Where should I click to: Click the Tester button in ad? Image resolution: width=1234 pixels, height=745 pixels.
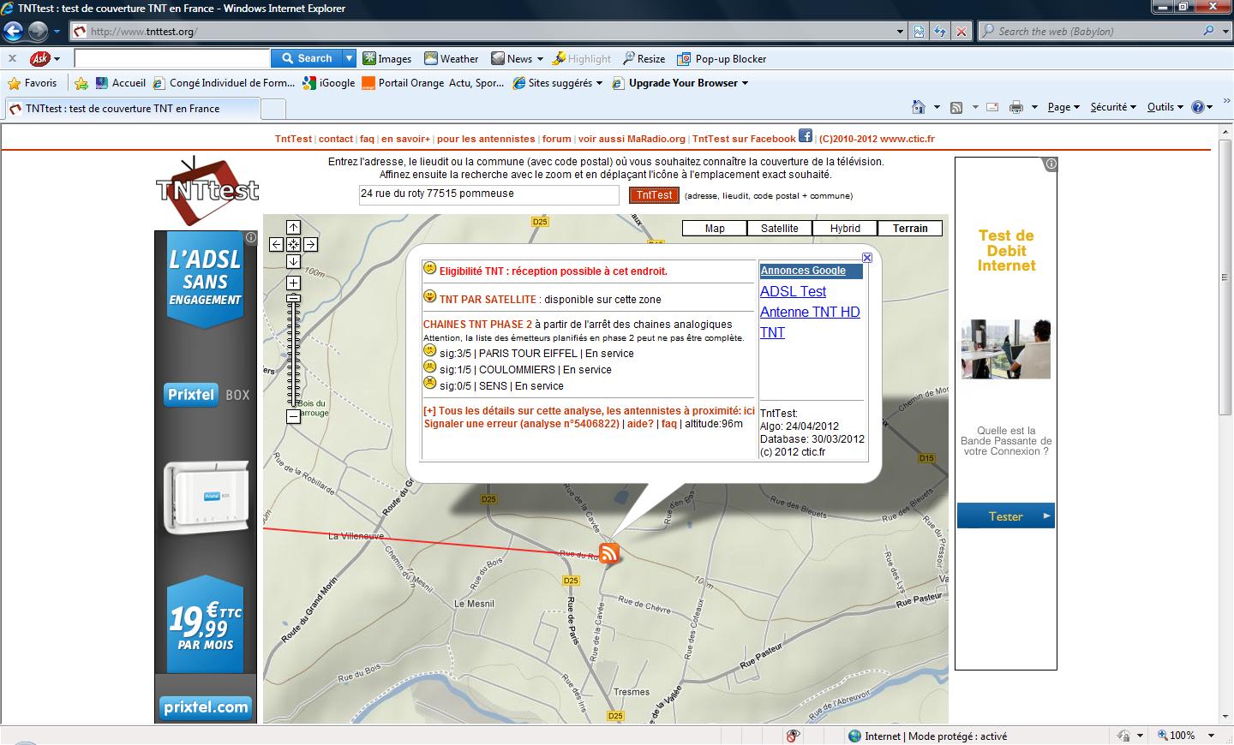(x=1005, y=516)
